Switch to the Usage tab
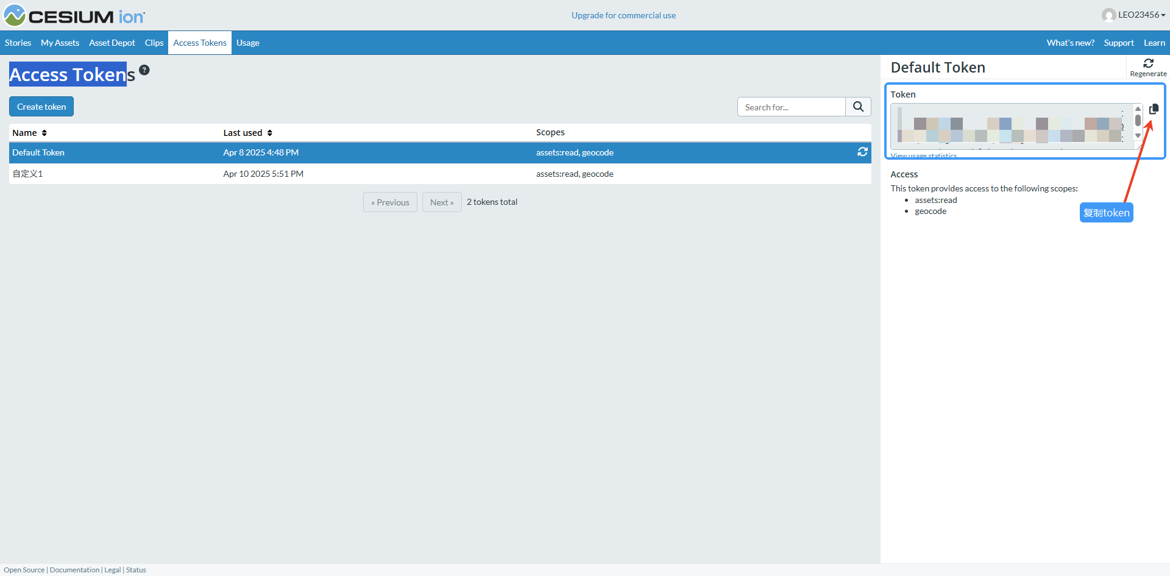Screen dimensions: 1170x576 pos(248,43)
